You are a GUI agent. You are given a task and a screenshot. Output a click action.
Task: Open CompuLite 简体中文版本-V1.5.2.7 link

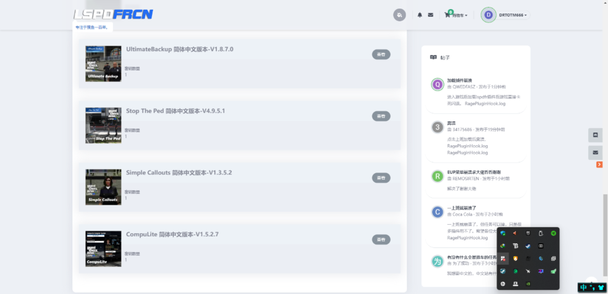pos(172,234)
